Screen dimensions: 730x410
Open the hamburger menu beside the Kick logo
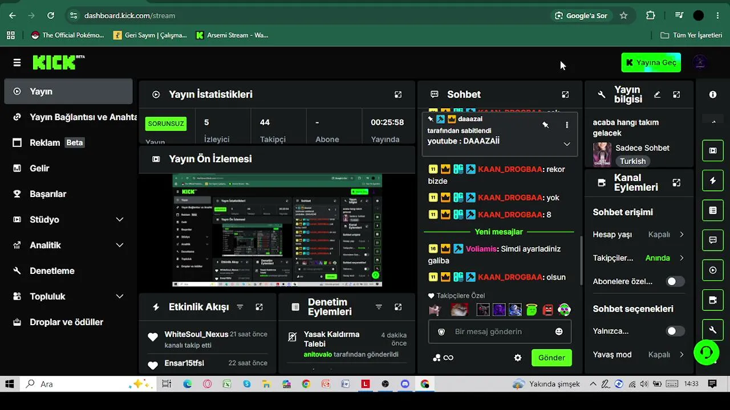coord(17,63)
